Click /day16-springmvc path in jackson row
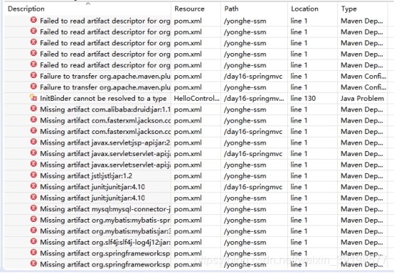The height and width of the screenshot is (273, 394). pos(253,132)
